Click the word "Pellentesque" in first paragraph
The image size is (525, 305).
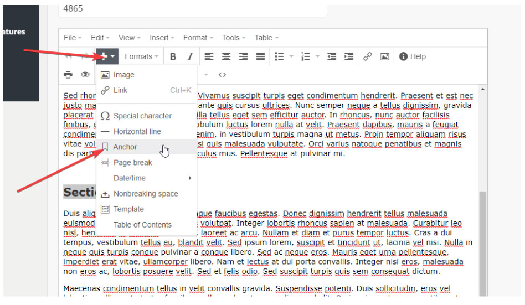point(264,154)
